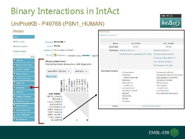Screen dimensions: 185x139
Task: Select the APBA1_HUMAN row interaction dot
Action: [x=61, y=110]
